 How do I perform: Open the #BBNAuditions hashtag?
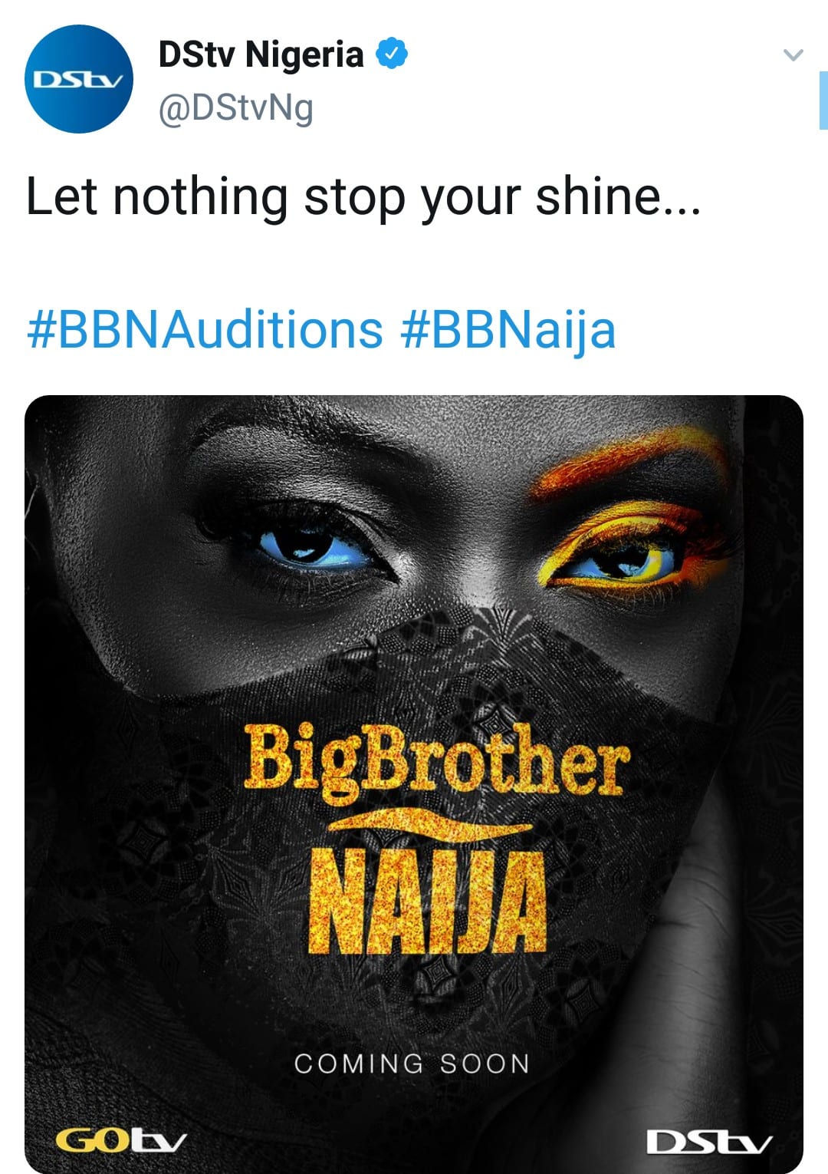pyautogui.click(x=205, y=330)
